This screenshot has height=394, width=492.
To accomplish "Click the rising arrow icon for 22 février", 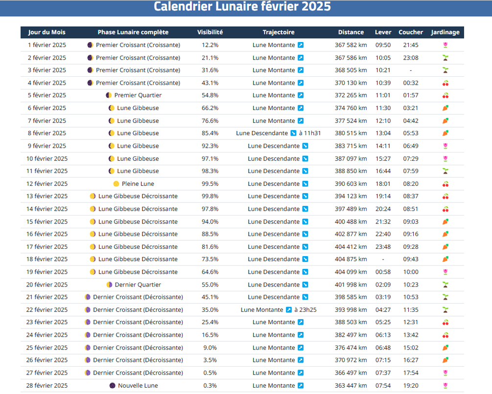I will 289,310.
